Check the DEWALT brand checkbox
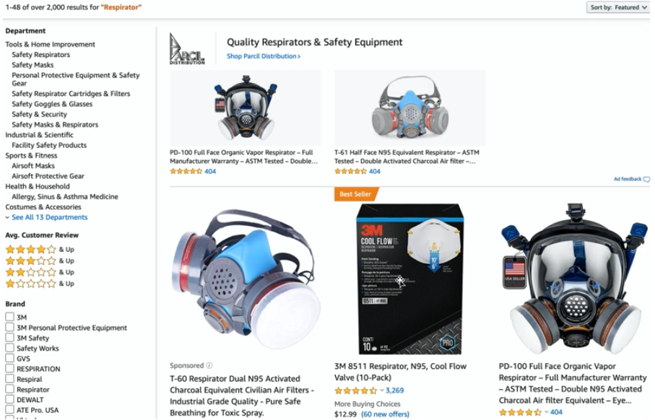The height and width of the screenshot is (420, 655). [9, 399]
